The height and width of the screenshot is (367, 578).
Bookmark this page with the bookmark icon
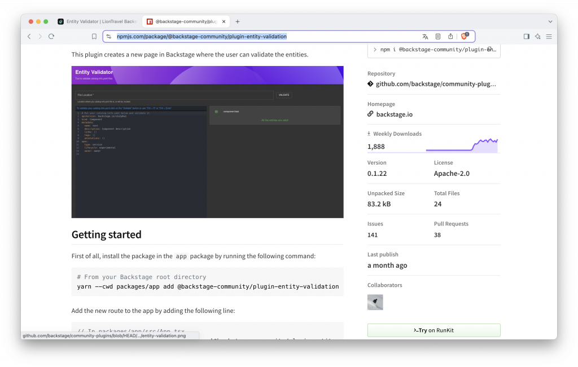94,37
